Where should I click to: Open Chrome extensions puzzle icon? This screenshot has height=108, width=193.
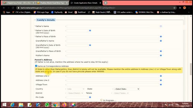point(180,8)
